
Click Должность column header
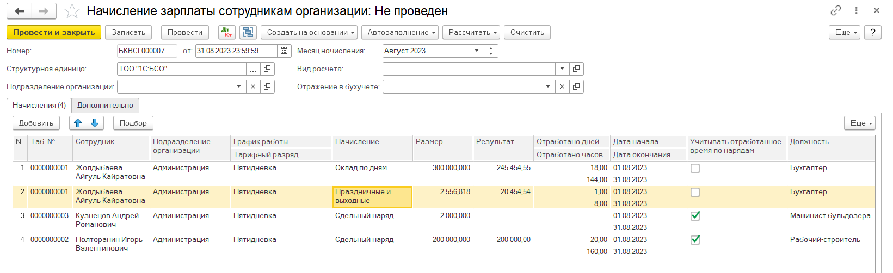tap(831, 148)
